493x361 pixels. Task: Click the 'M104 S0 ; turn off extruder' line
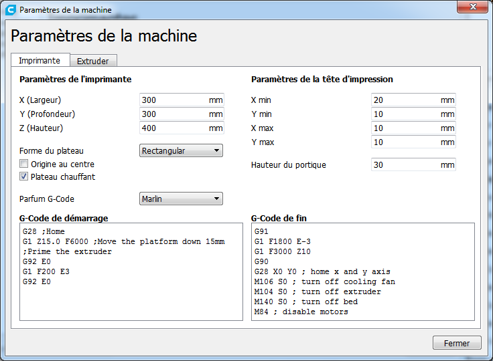[318, 291]
